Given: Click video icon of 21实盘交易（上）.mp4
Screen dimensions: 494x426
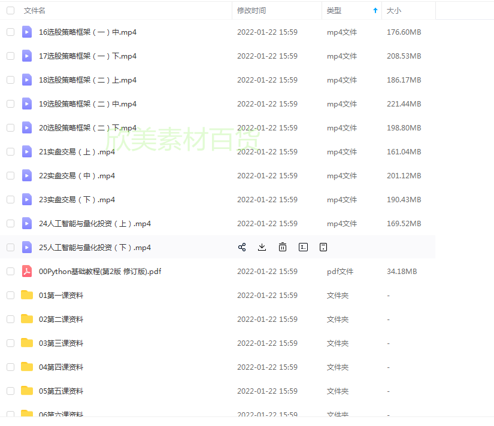Looking at the screenshot, I should click(x=27, y=151).
